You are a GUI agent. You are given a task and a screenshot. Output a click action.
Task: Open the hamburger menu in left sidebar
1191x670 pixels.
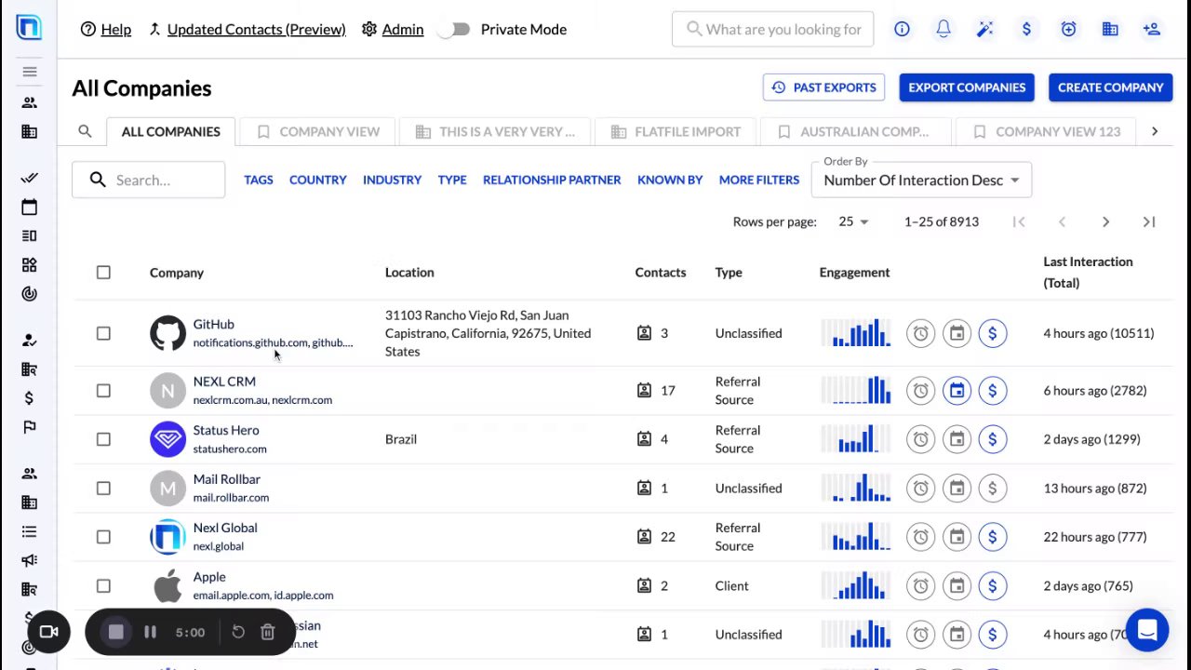[30, 72]
